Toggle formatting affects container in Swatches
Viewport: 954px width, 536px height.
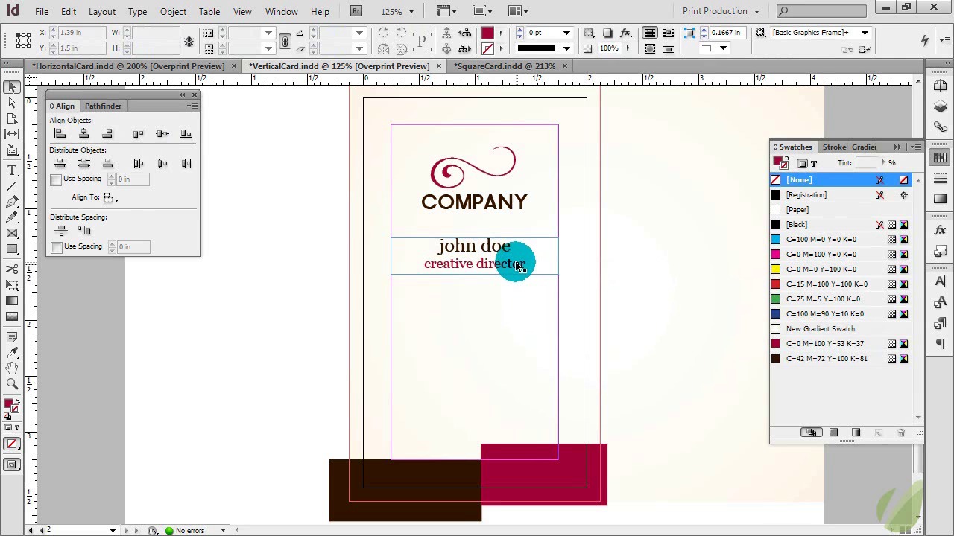802,164
